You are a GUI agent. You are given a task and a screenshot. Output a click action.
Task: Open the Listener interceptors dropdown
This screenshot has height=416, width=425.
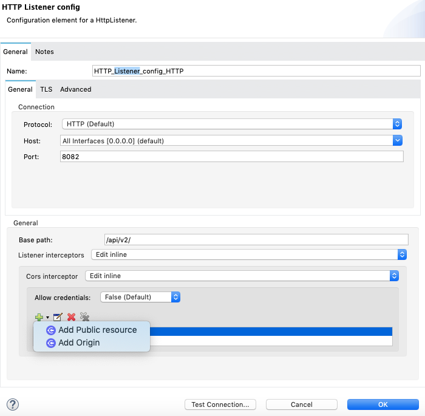click(401, 254)
